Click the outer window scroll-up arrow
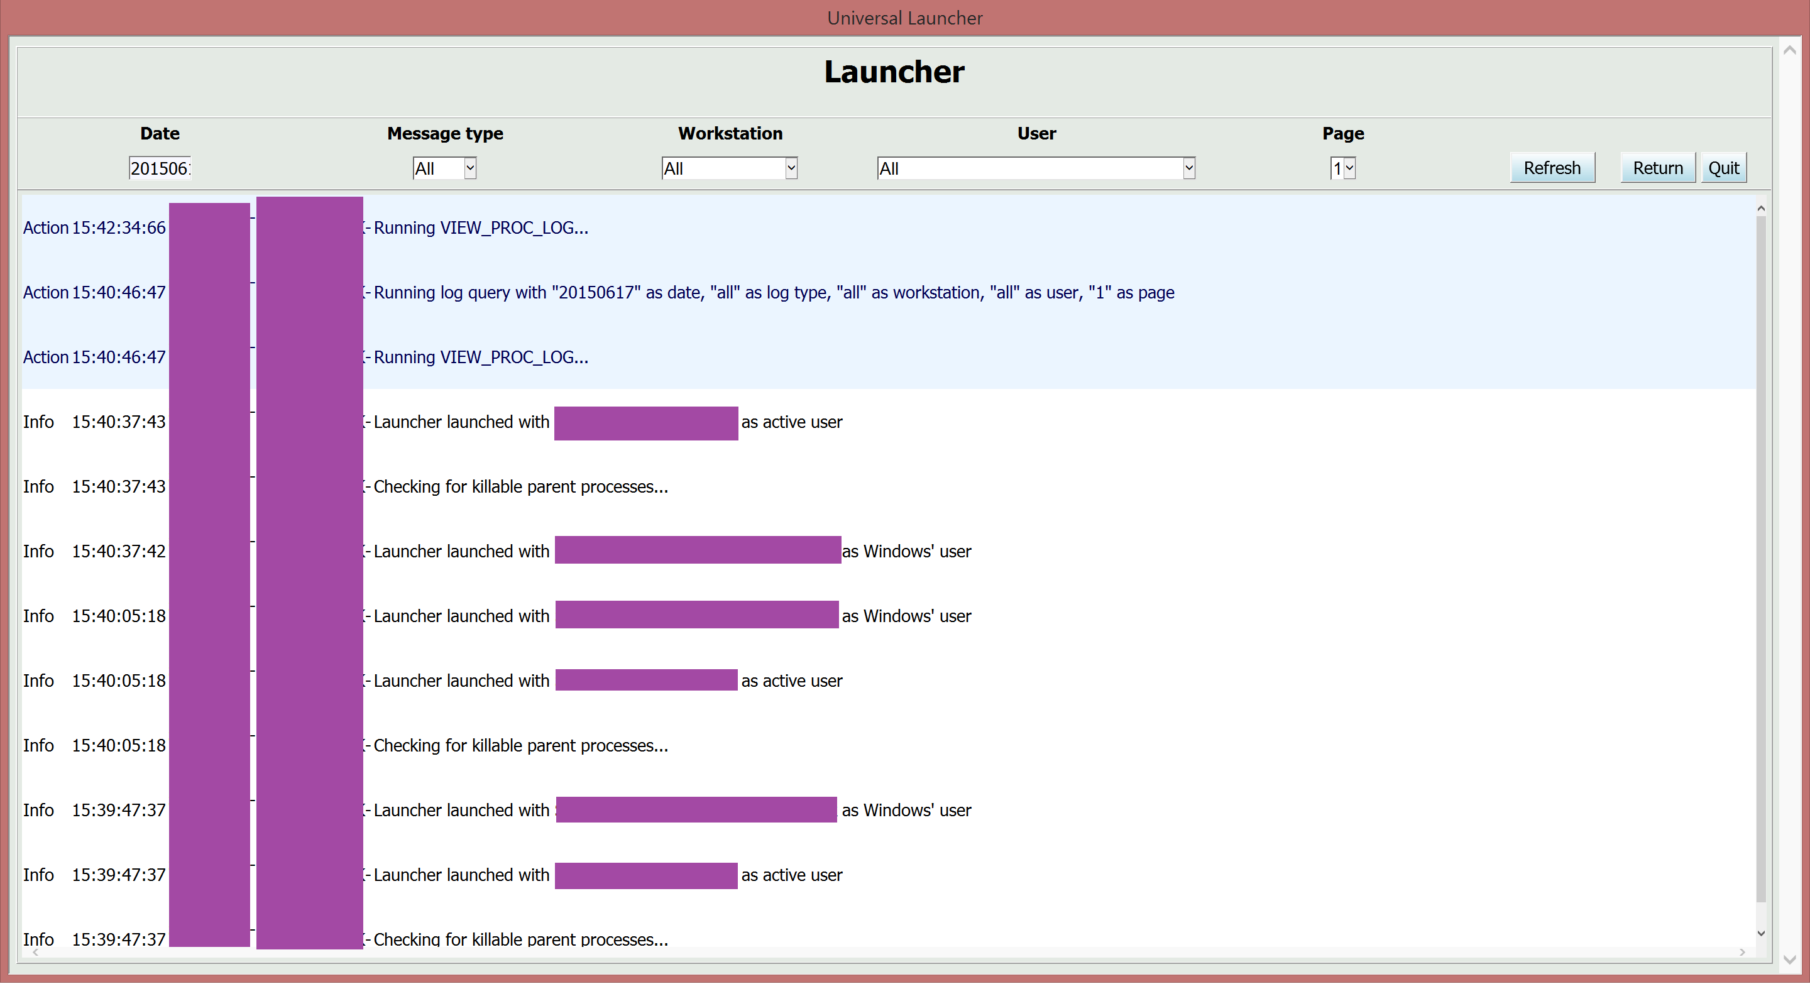 (1790, 50)
